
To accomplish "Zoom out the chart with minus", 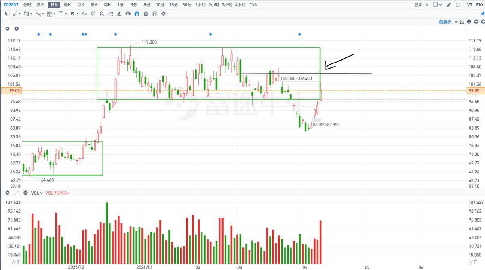I will (476, 22).
